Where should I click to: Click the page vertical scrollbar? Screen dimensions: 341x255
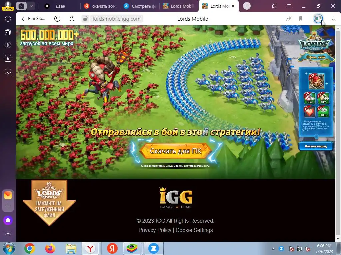(338, 132)
